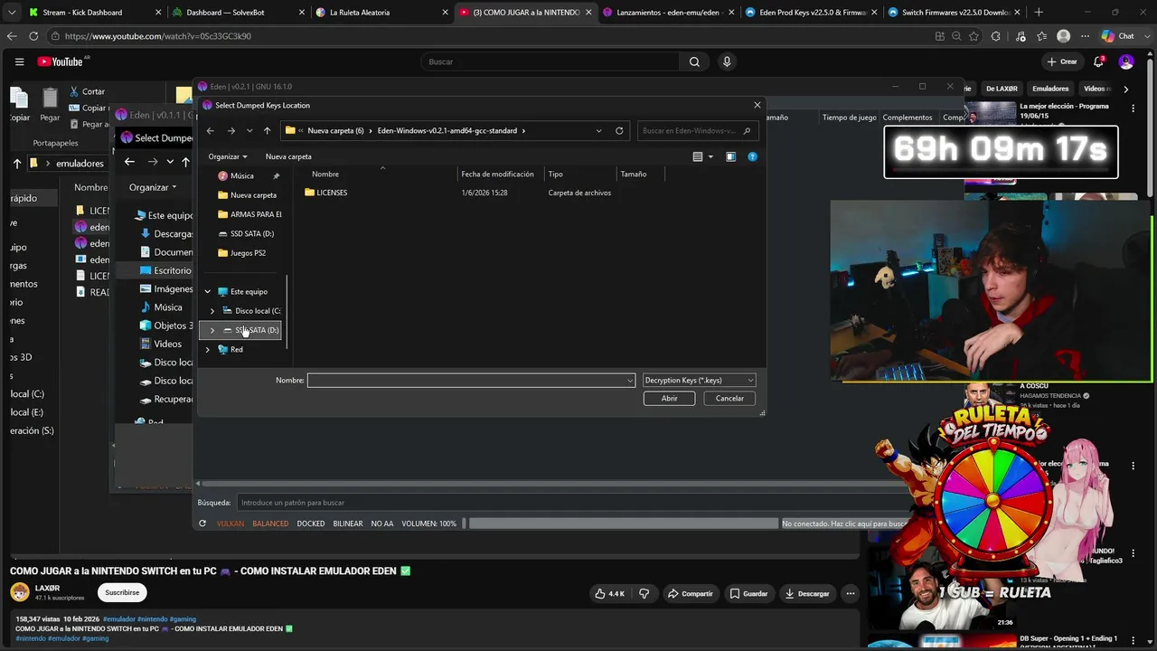Start YouTube voice search with microphone

click(x=726, y=61)
